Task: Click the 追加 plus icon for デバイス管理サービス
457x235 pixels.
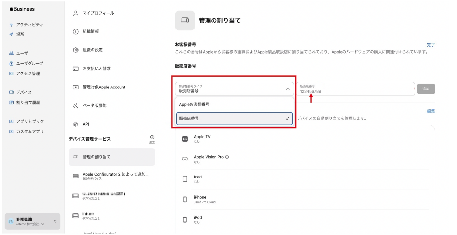Action: pos(152,137)
